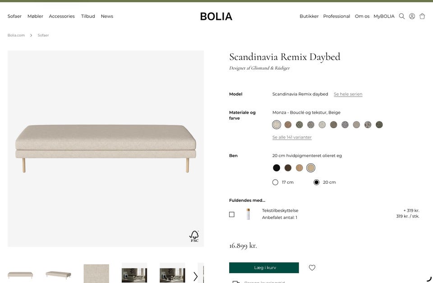This screenshot has width=433, height=283.
Task: Choose the black leg color swatch
Action: (276, 168)
